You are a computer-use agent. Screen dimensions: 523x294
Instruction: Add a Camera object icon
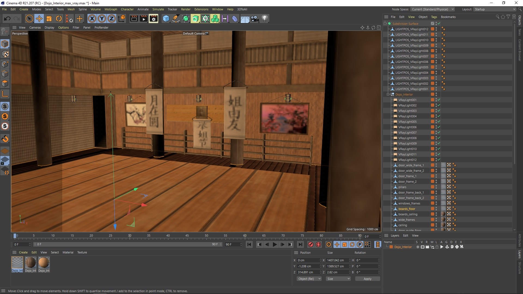tap(255, 19)
